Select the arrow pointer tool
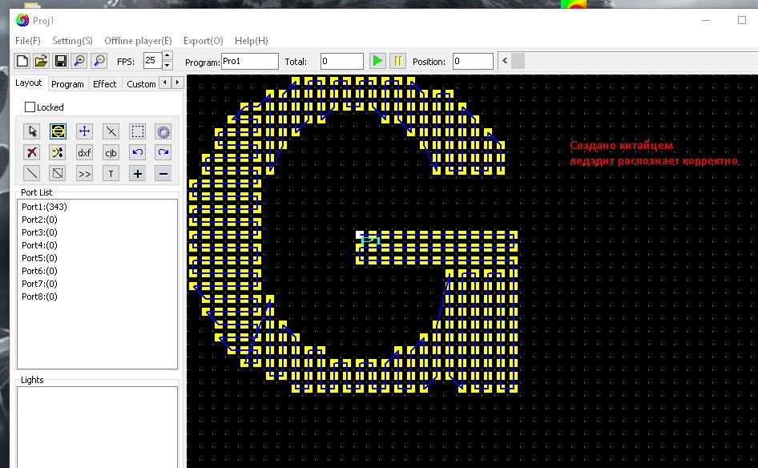Screen dimensions: 758x468 32,131
